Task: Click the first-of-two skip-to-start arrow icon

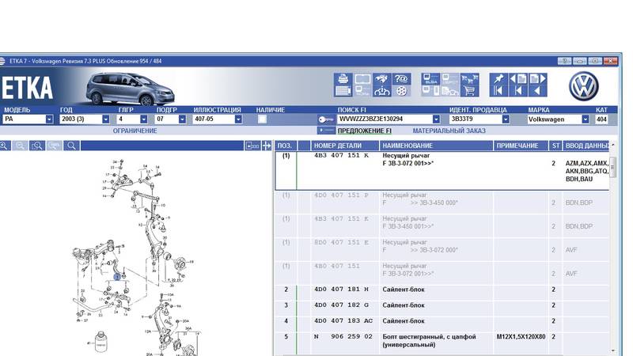Action: tap(499, 91)
